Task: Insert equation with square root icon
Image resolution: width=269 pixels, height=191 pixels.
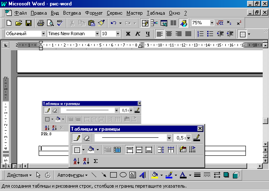Action: click(220, 23)
